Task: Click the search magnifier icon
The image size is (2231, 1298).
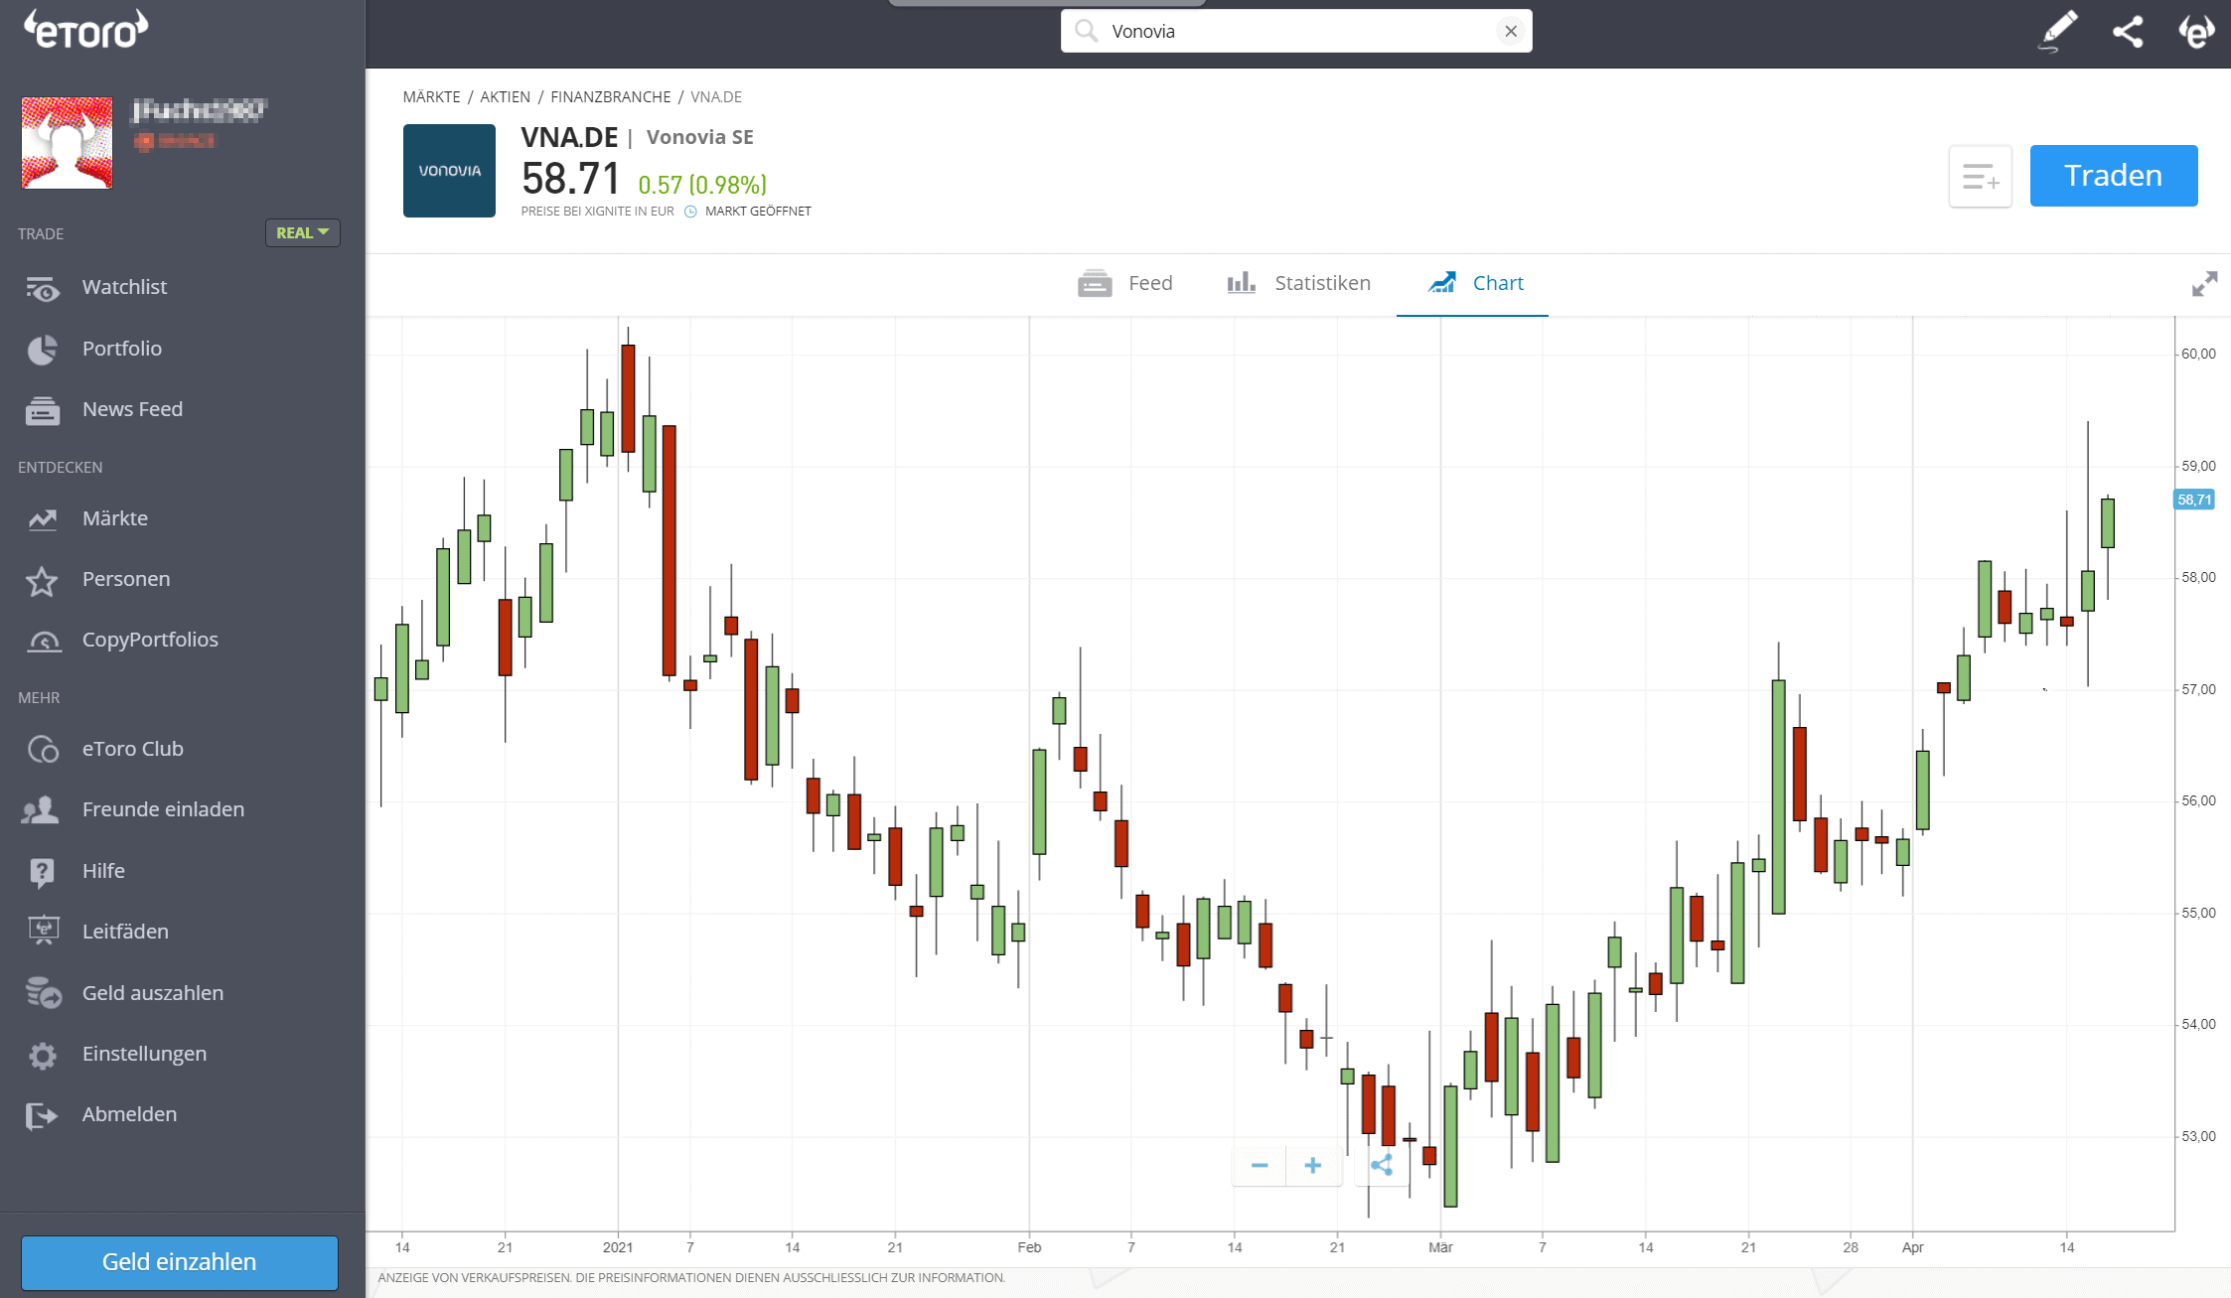Action: [1087, 31]
